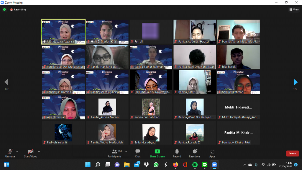Open the Windows Start menu
Viewport: 302px width, 170px height.
point(88,164)
